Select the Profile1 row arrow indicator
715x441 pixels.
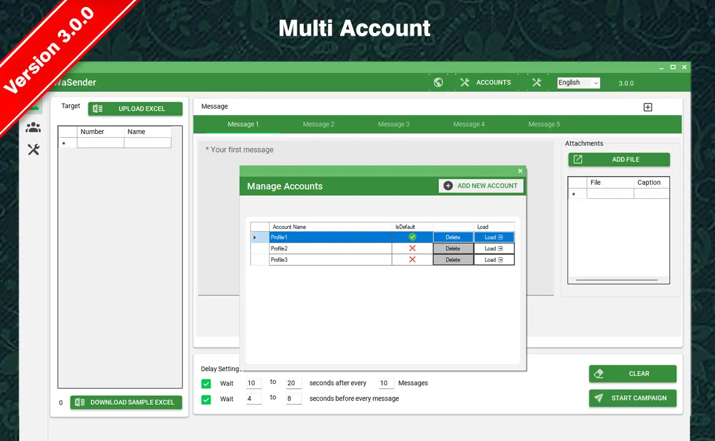point(255,237)
